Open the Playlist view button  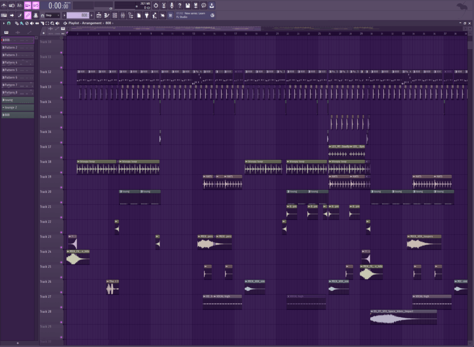click(x=99, y=15)
